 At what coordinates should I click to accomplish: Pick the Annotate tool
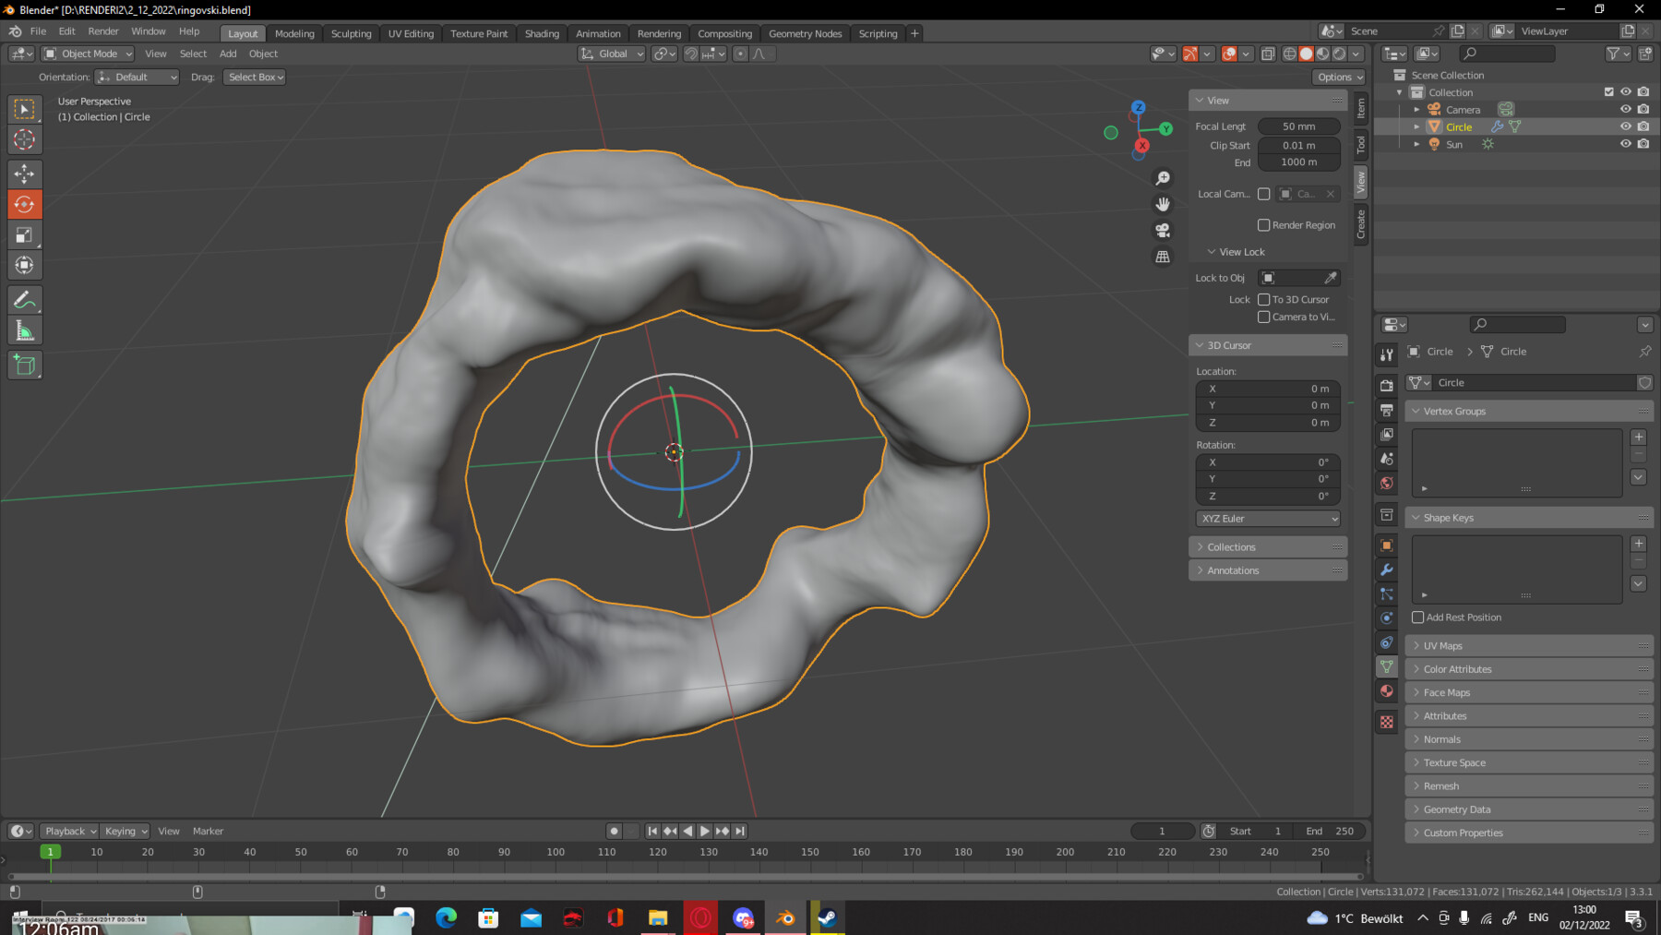tap(24, 298)
